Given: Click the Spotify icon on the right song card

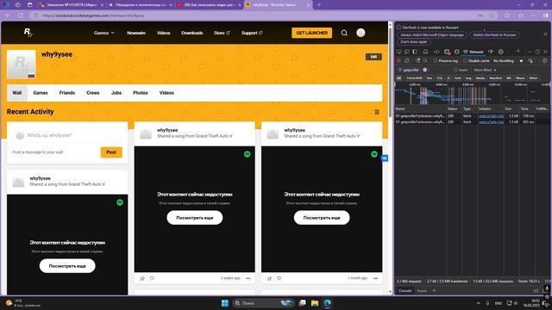Looking at the screenshot, I should click(374, 154).
